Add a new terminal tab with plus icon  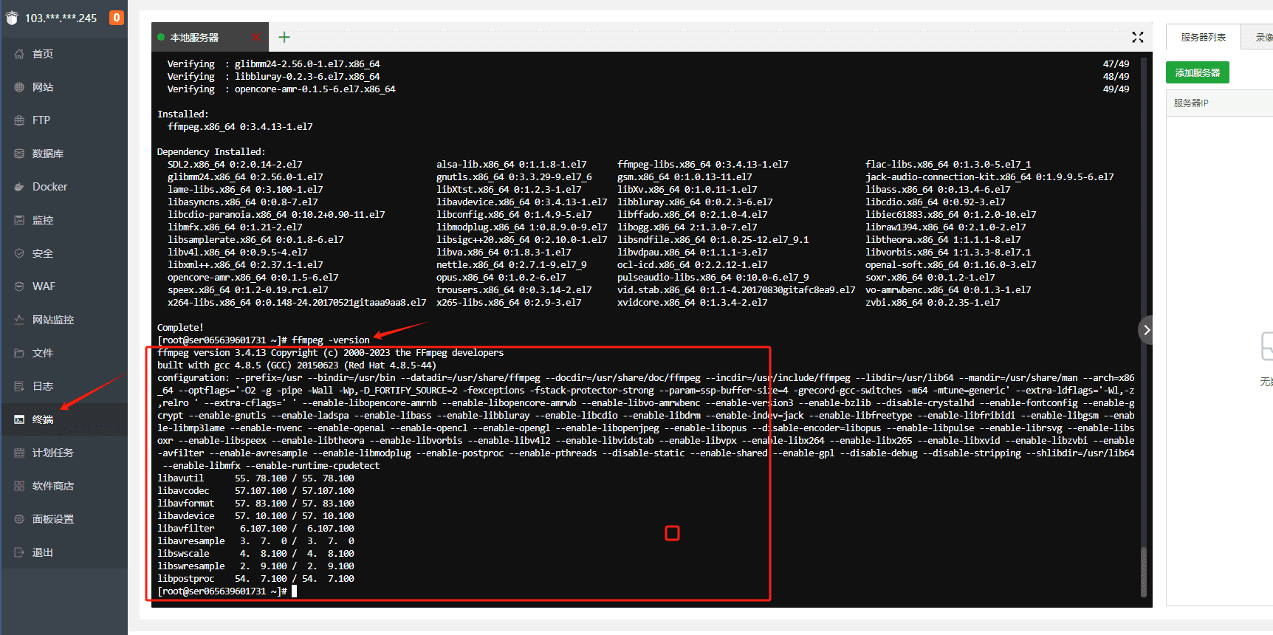click(284, 37)
